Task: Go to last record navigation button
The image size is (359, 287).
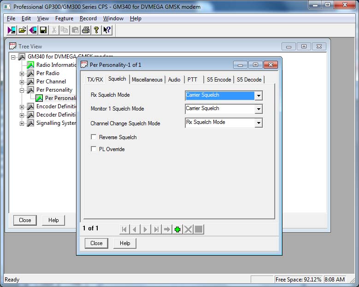Action: click(156, 229)
